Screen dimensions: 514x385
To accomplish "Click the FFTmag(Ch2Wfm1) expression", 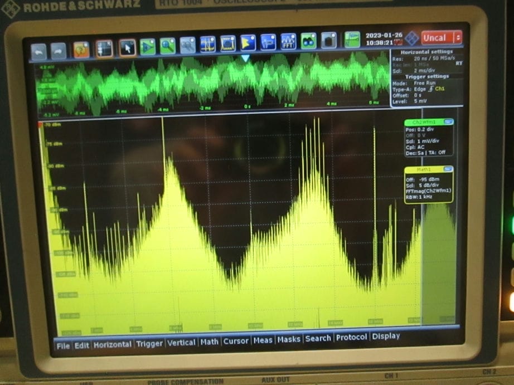I will click(x=428, y=191).
